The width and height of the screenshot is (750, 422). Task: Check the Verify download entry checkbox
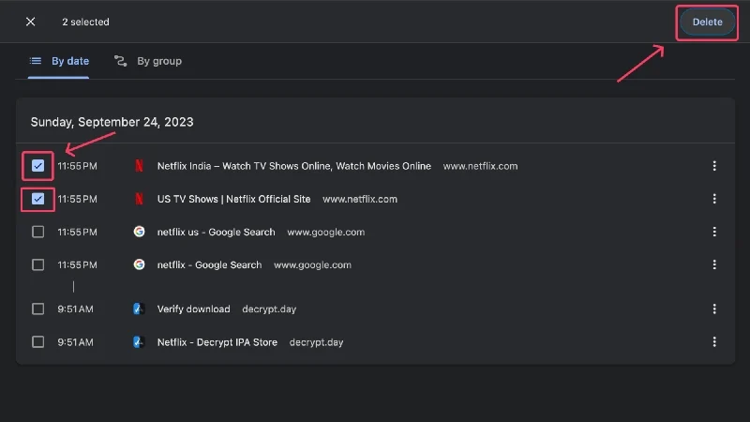pyautogui.click(x=37, y=309)
